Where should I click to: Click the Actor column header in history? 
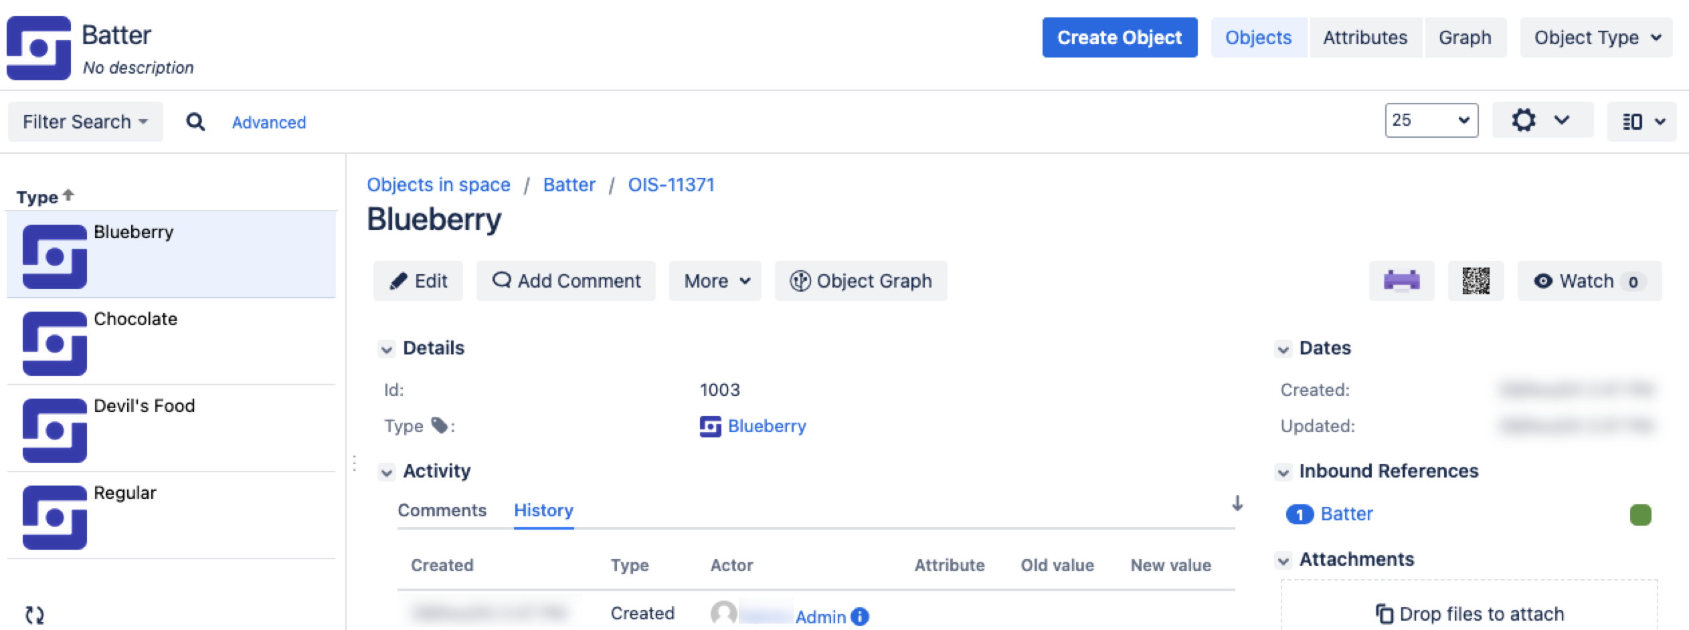[731, 565]
